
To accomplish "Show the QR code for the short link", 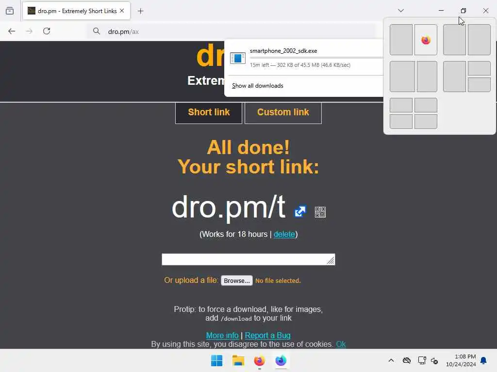I will point(320,212).
